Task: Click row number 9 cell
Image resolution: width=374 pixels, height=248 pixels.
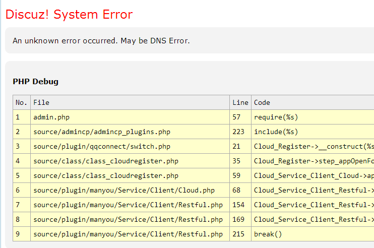Action: (x=22, y=234)
